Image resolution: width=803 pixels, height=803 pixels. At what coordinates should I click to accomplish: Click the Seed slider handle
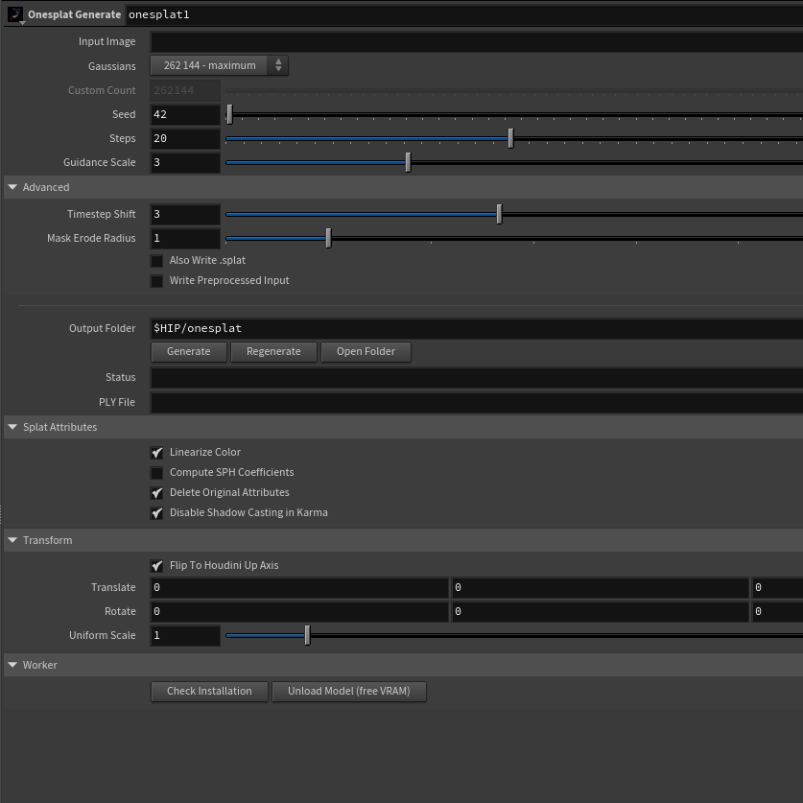tap(230, 114)
